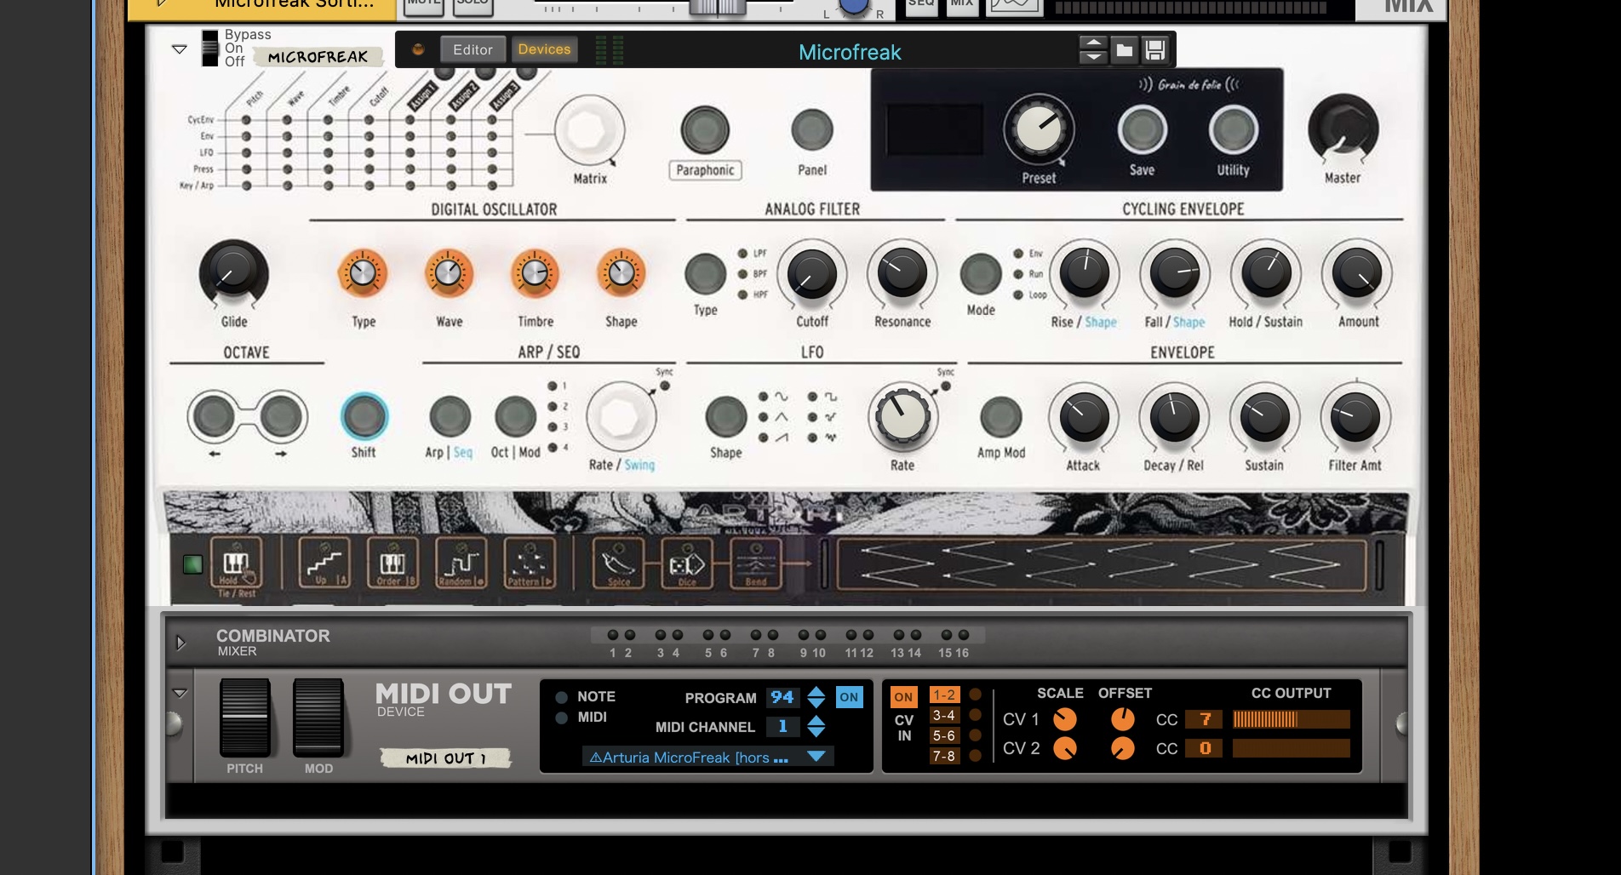Click the LFO Rate knob
Image resolution: width=1621 pixels, height=875 pixels.
pyautogui.click(x=902, y=416)
